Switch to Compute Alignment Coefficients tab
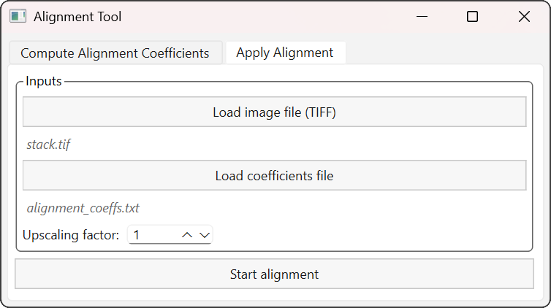The image size is (551, 308). (115, 53)
